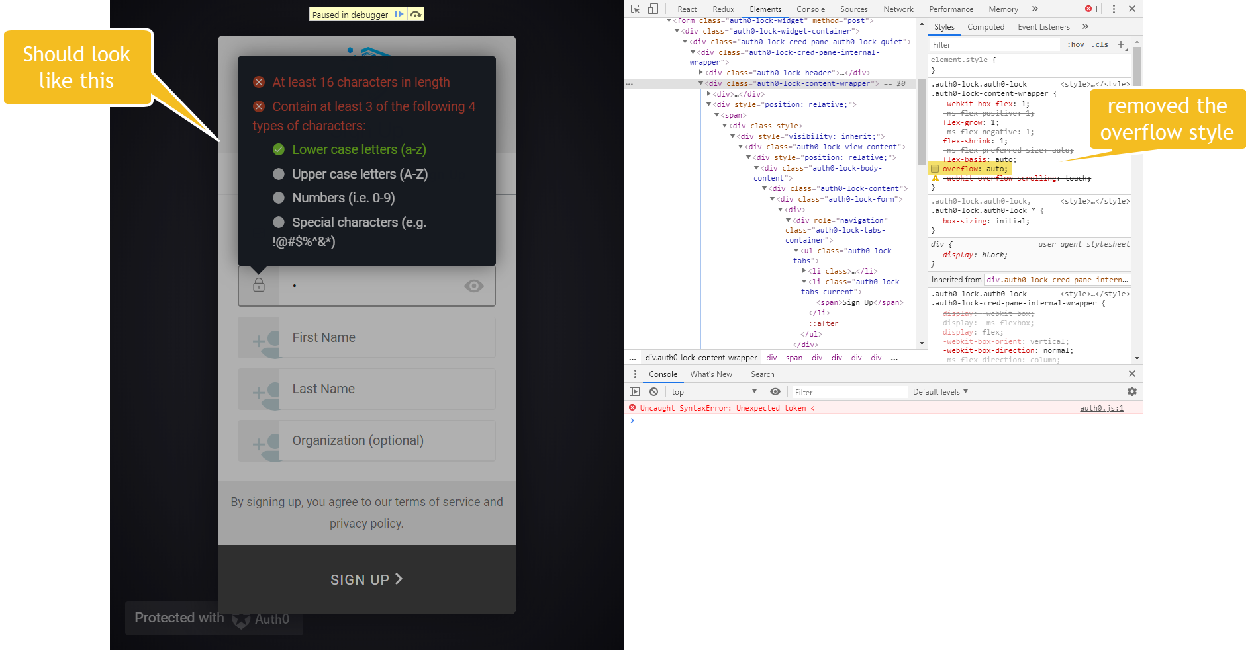
Task: Close the DevTools panel
Action: click(1132, 9)
